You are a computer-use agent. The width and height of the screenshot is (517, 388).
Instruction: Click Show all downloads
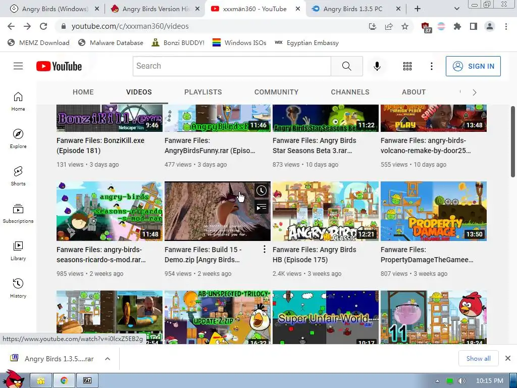point(479,358)
